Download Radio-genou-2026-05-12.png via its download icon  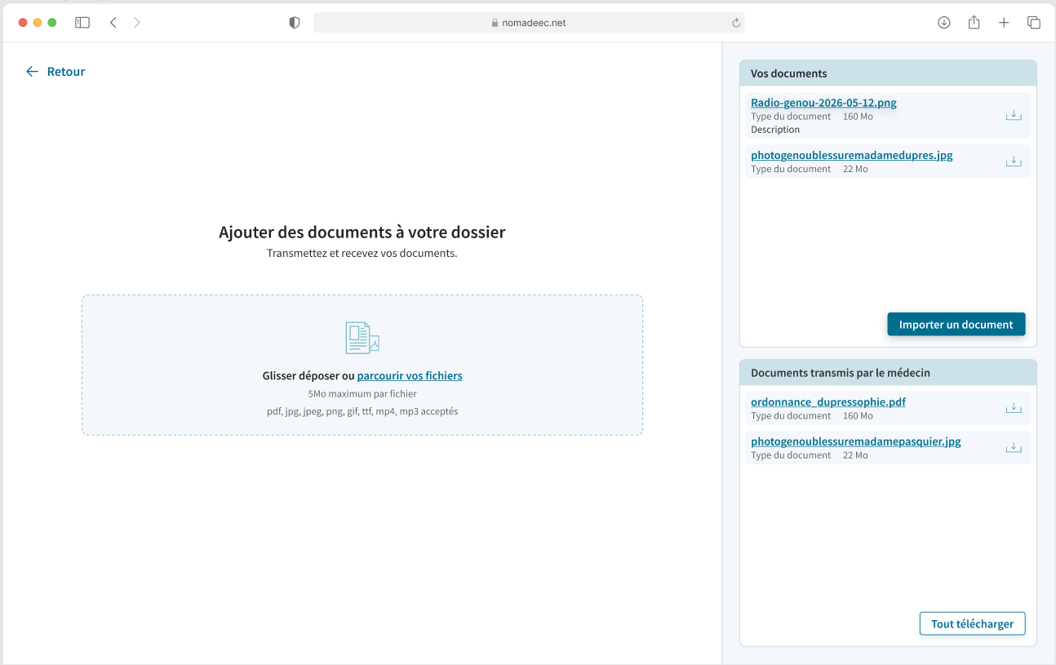[x=1014, y=115]
